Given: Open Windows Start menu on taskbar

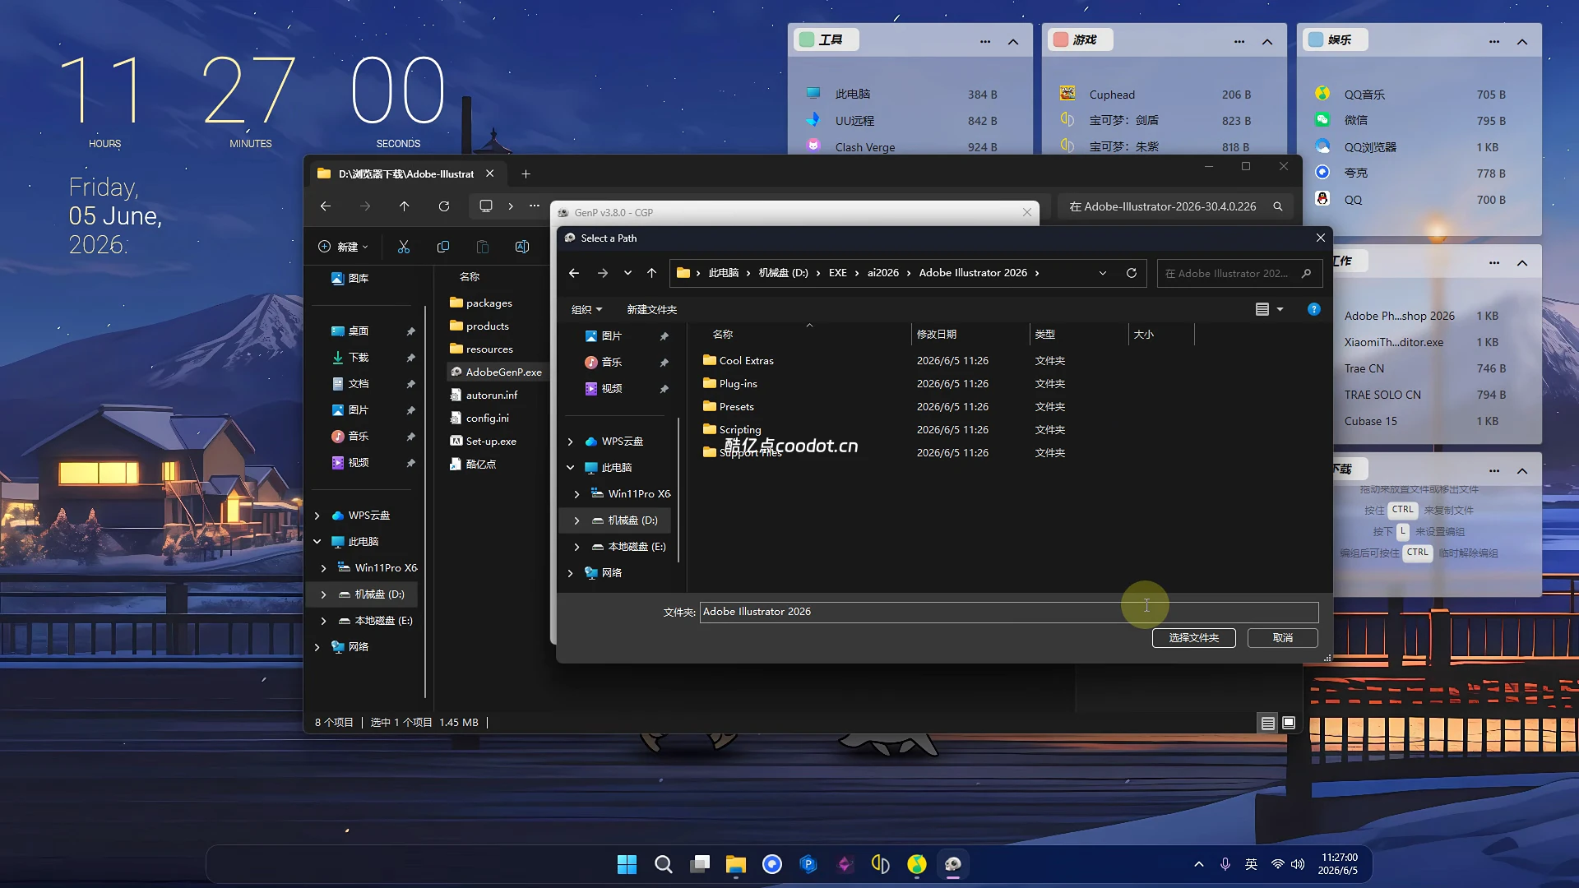Looking at the screenshot, I should tap(627, 864).
